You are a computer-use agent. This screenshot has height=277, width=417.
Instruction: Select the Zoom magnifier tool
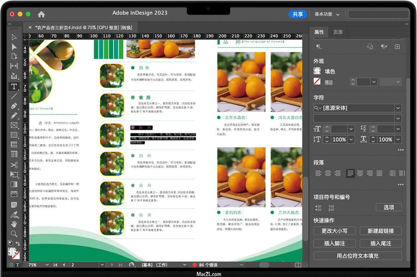14,233
